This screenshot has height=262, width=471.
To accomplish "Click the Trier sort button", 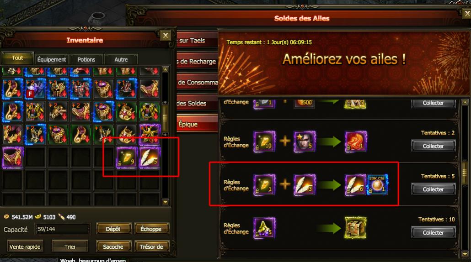I will pyautogui.click(x=70, y=246).
